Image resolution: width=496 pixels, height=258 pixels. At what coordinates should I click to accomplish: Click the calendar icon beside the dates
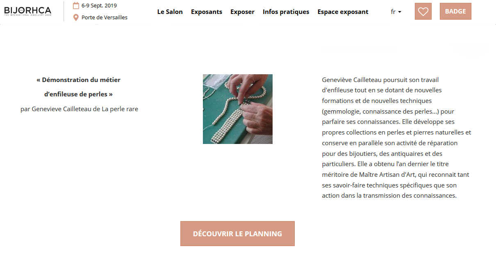point(76,6)
